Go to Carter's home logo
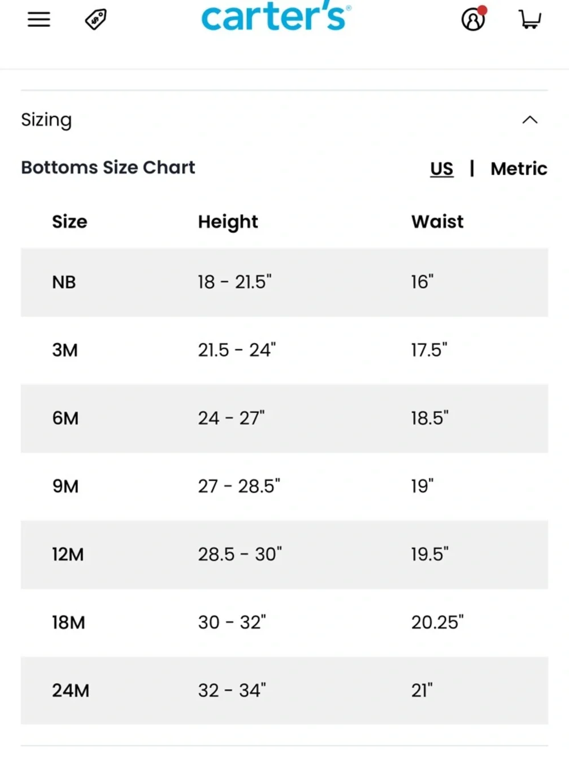The width and height of the screenshot is (569, 759). 276,16
